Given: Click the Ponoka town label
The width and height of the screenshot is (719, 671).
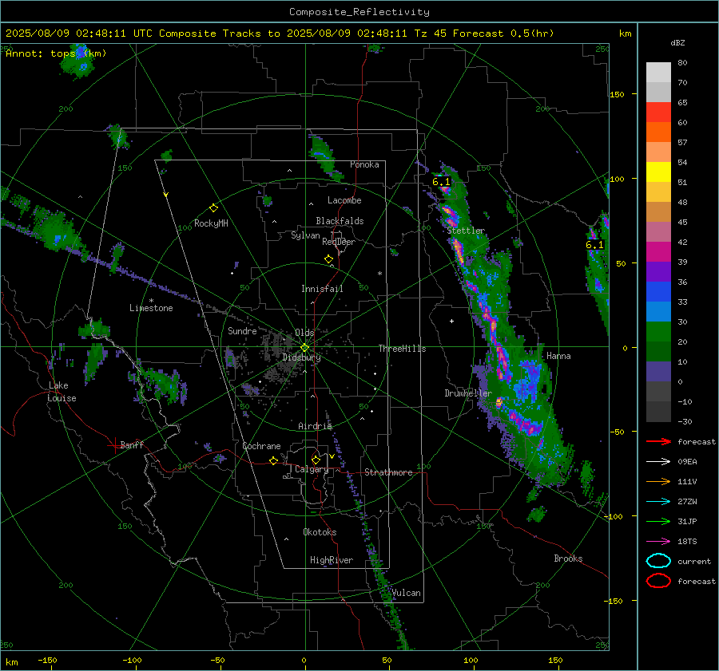Looking at the screenshot, I should 364,164.
